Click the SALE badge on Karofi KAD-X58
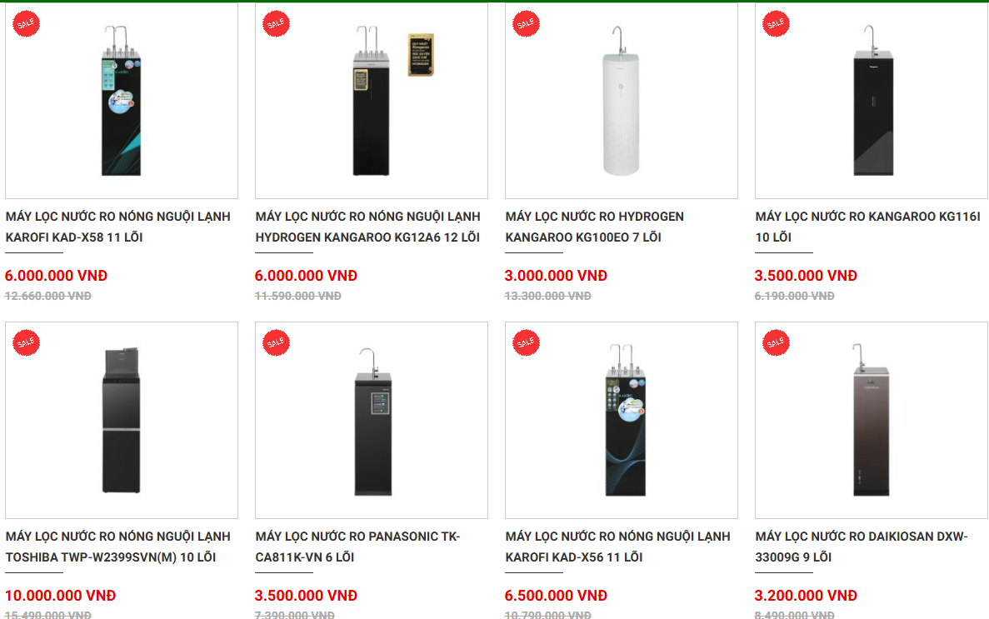 point(27,23)
